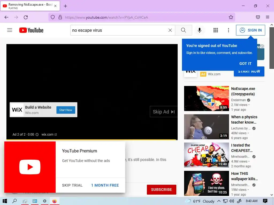
Task: Open the 'How THIS wallpaper kills' thumbnail
Action: (x=206, y=183)
